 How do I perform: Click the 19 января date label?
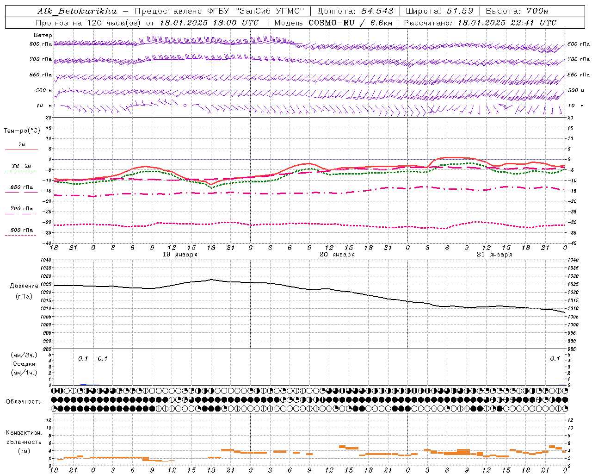click(180, 255)
